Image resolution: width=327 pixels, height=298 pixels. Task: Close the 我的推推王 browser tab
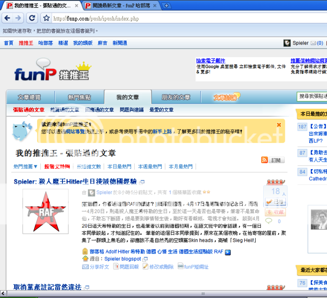click(76, 6)
